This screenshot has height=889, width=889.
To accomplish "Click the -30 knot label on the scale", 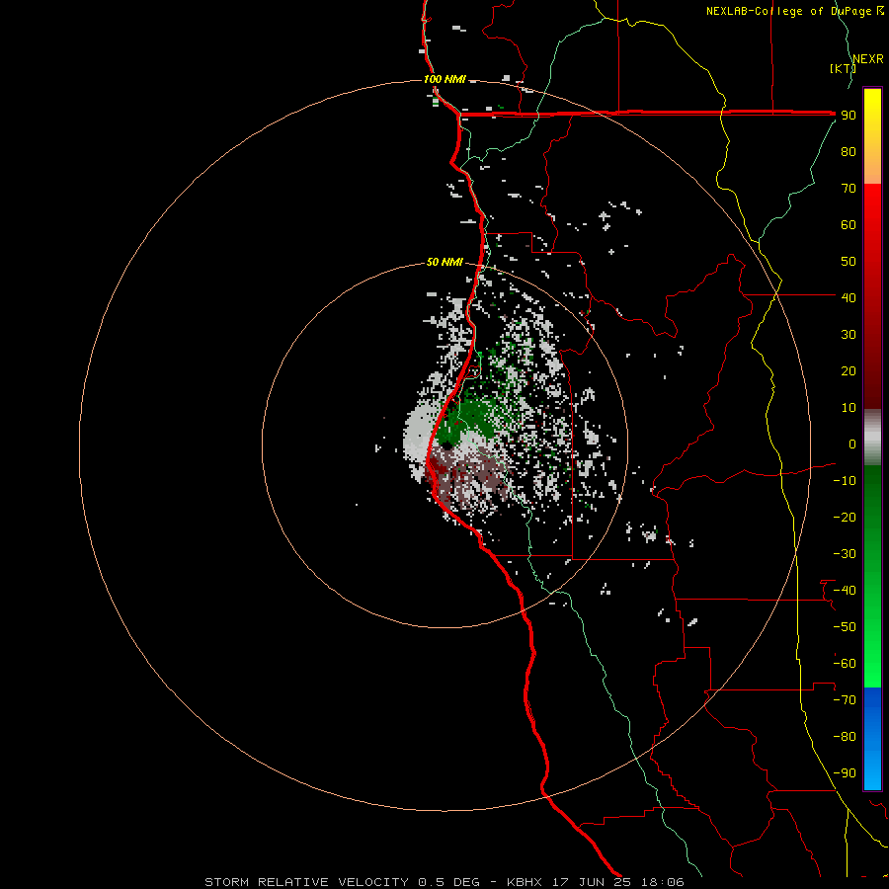I will coord(845,554).
